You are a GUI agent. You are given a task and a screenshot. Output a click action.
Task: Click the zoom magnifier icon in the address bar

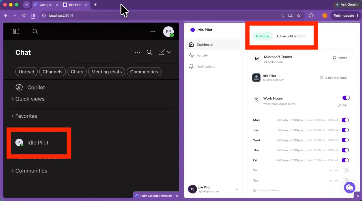point(282,16)
